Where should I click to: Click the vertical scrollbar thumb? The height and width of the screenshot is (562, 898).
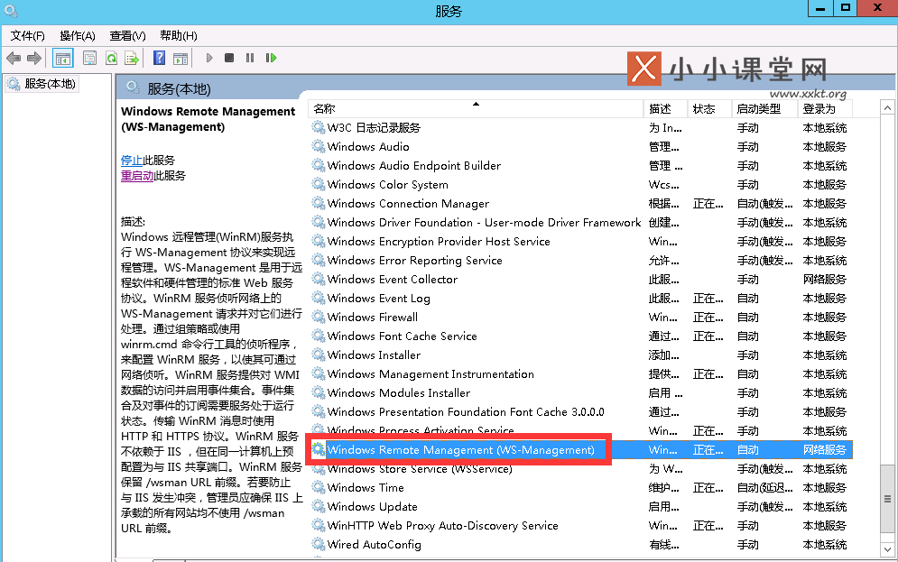click(x=887, y=499)
